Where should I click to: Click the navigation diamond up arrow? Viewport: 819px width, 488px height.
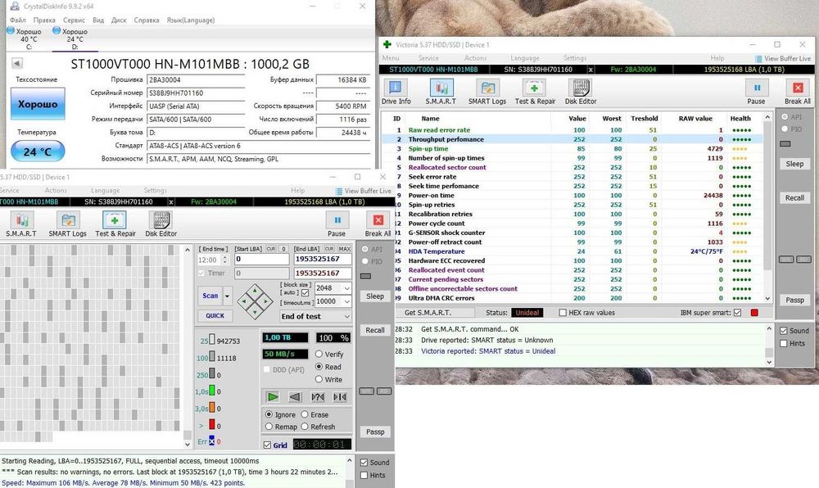255,291
